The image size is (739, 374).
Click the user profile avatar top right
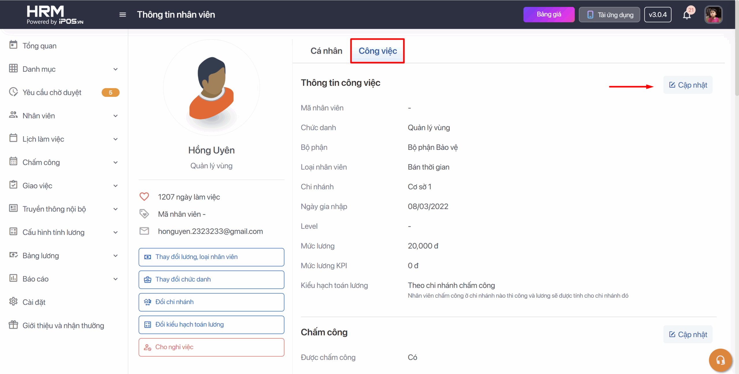[x=713, y=15]
